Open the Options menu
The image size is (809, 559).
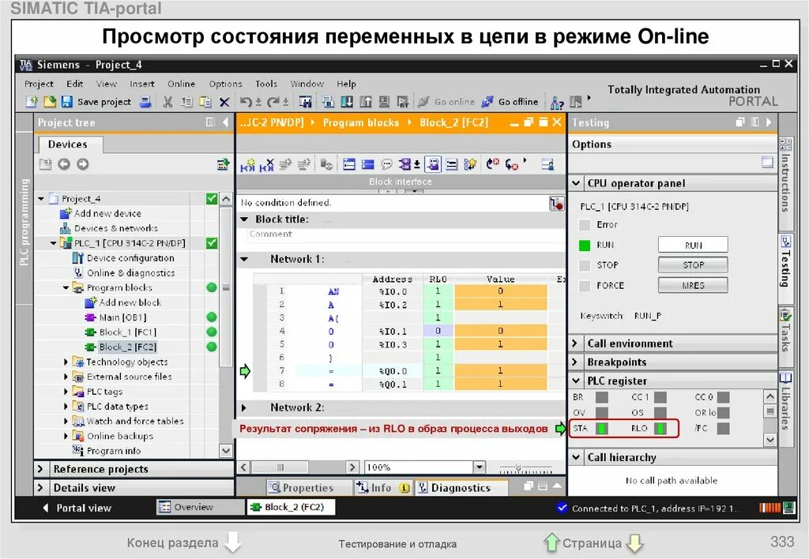(225, 84)
